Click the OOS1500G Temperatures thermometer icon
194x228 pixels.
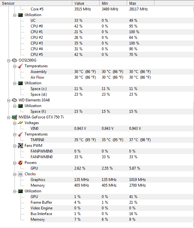point(21,66)
